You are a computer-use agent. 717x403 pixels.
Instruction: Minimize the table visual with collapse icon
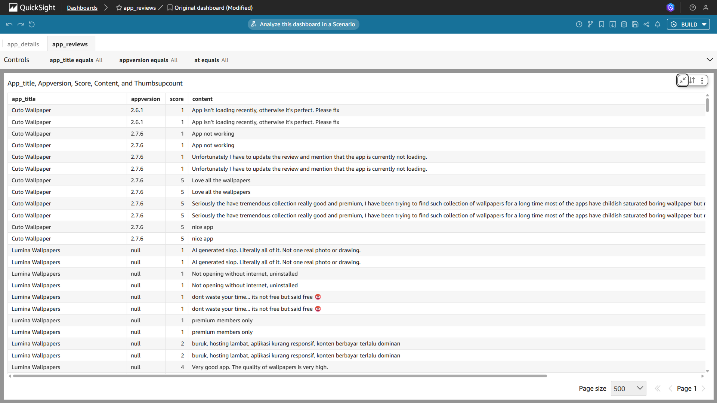682,80
